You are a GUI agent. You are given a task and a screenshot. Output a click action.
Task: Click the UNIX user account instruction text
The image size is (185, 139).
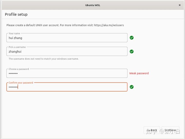coord(65,25)
